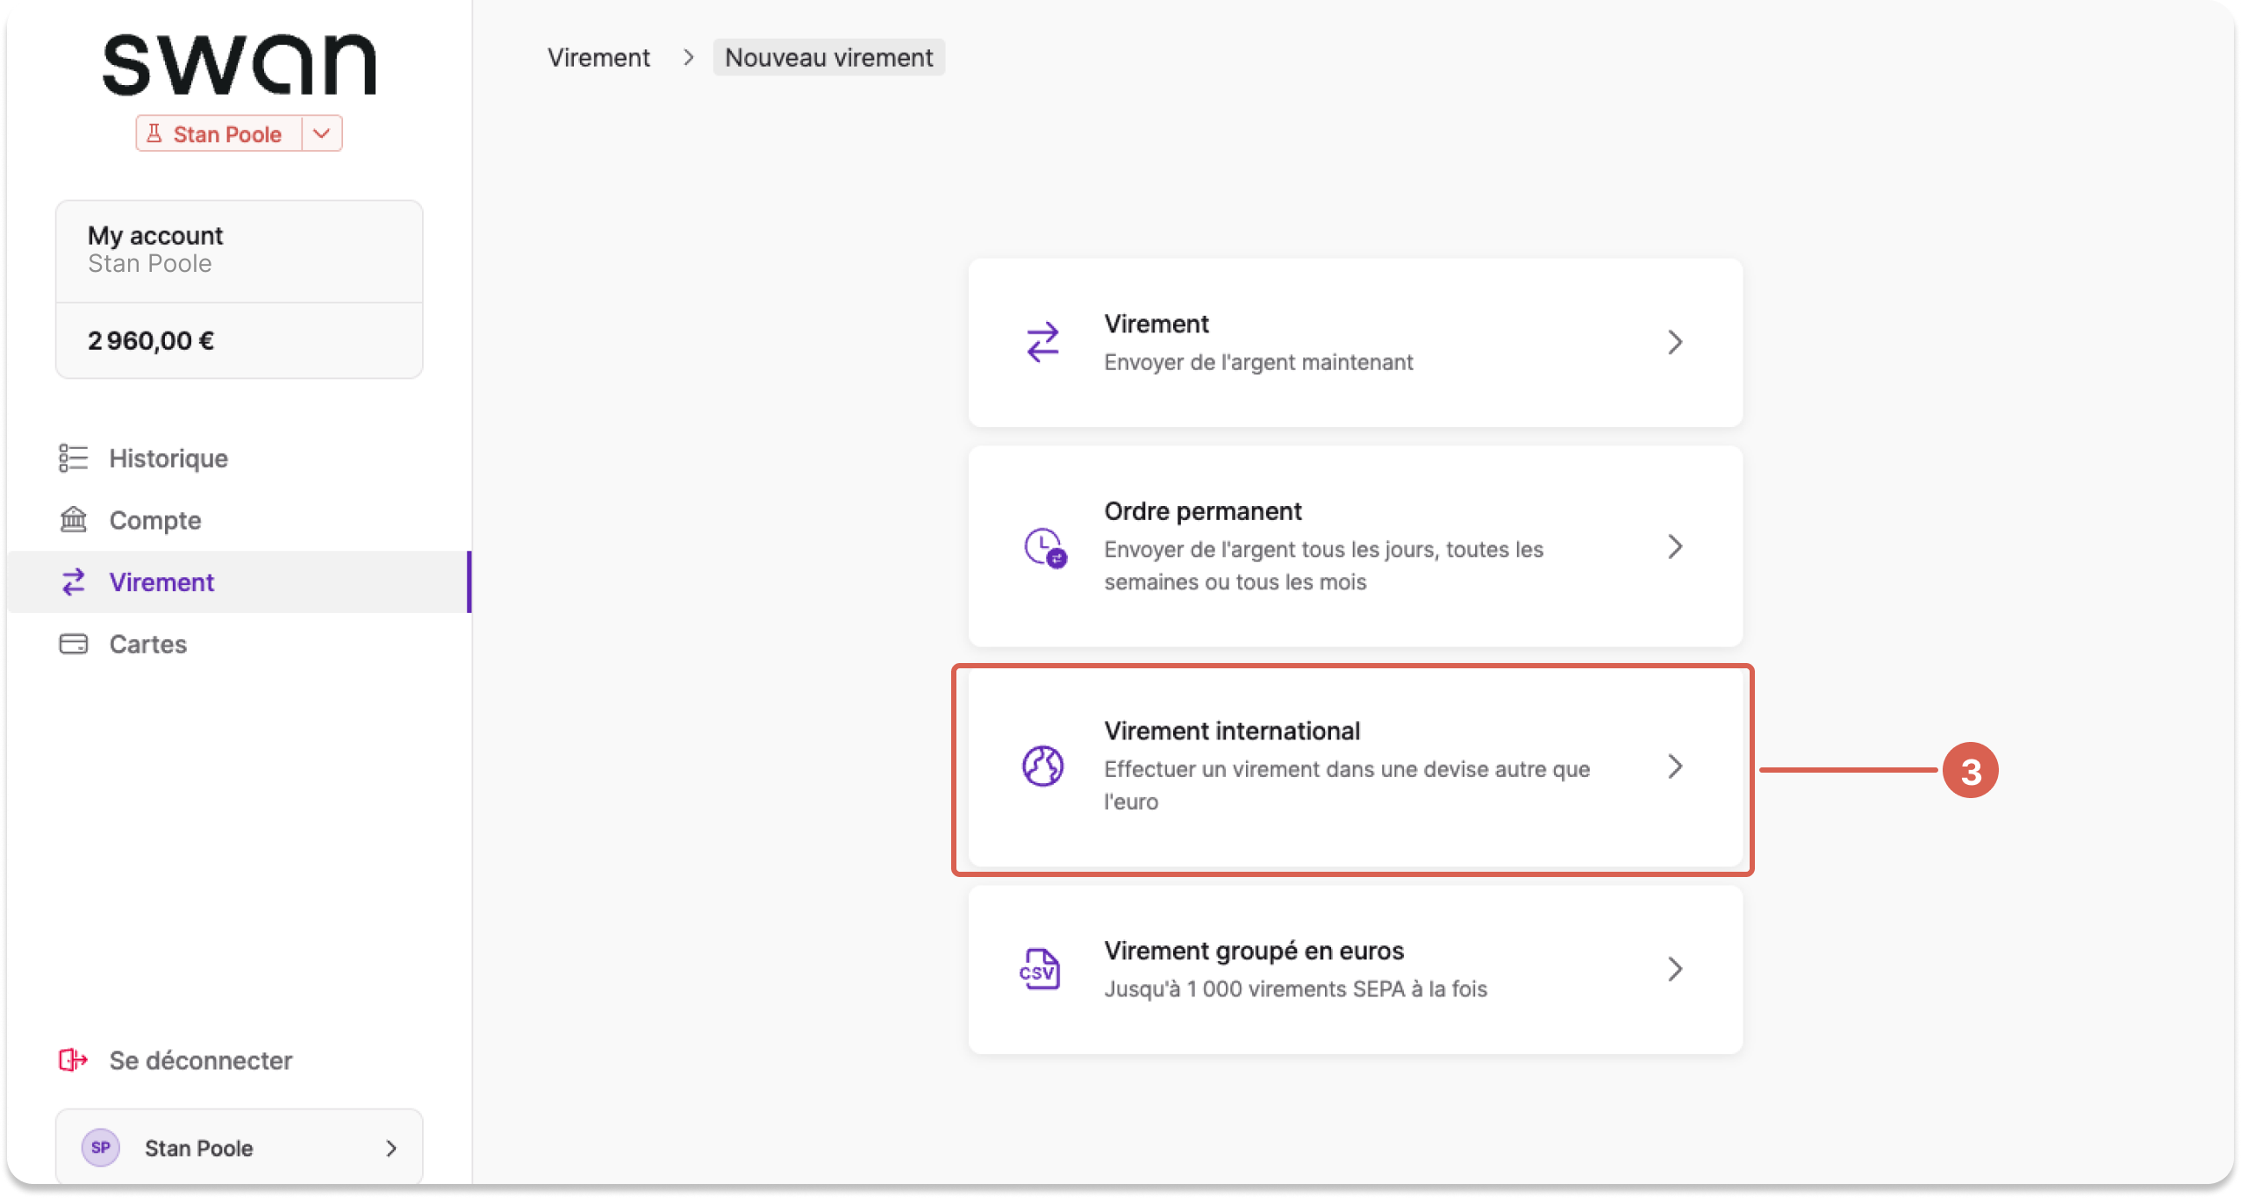This screenshot has height=1198, width=2241.
Task: Click the clock icon for Ordre permanent
Action: click(1045, 547)
